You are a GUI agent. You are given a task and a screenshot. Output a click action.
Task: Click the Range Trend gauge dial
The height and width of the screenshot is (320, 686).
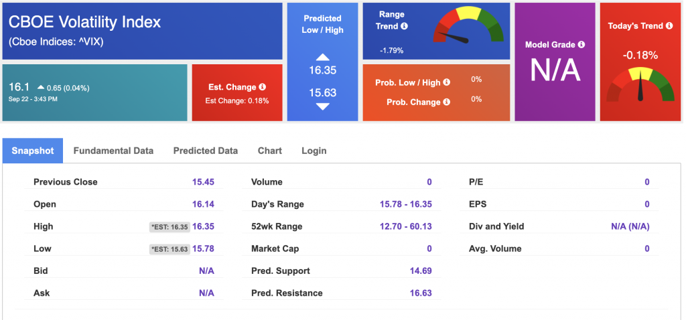pyautogui.click(x=469, y=30)
